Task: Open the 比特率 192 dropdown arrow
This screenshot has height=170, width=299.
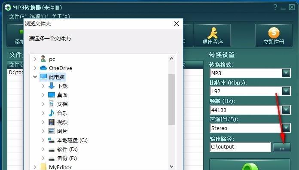Action: tap(286, 91)
